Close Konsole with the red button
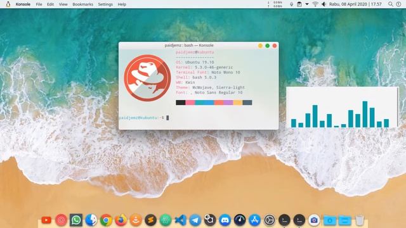Image resolution: width=406 pixels, height=228 pixels. click(275, 46)
